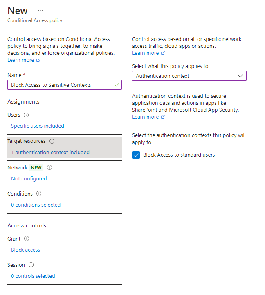265x295 pixels.
Task: Click the info icon beside Target resources
Action: (52, 141)
